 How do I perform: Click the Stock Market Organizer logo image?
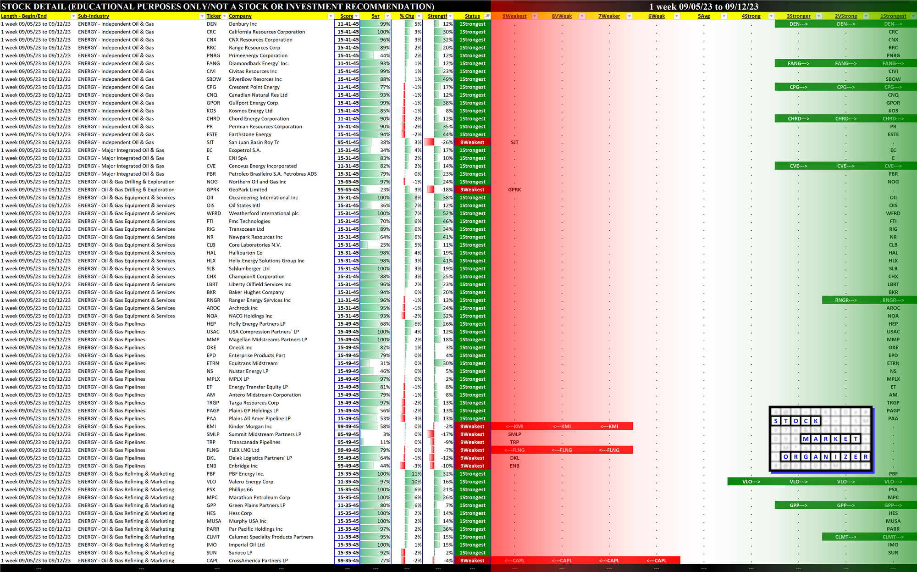pyautogui.click(x=820, y=439)
